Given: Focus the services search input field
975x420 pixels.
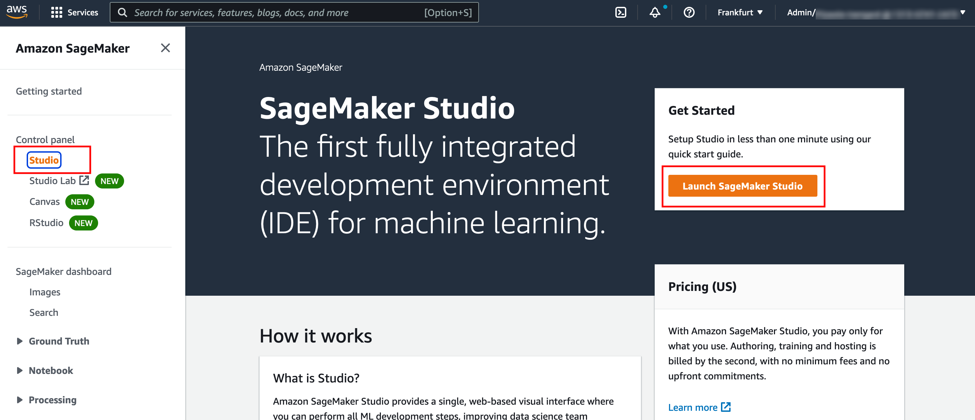Looking at the screenshot, I should point(294,13).
